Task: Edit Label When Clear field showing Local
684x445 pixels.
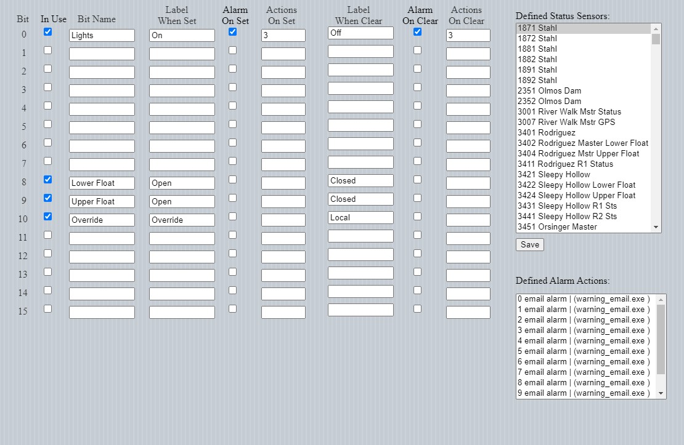Action: point(360,218)
